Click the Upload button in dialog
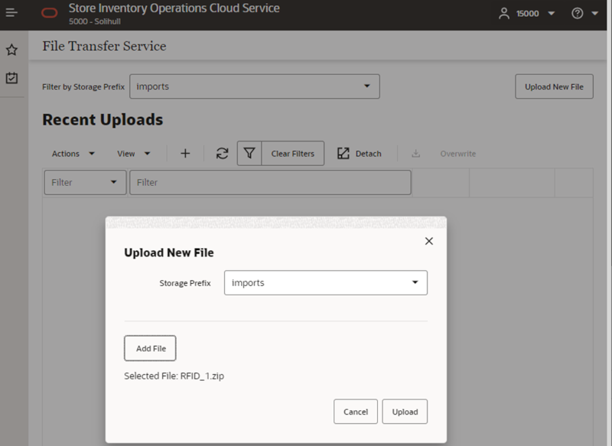The height and width of the screenshot is (446, 612). pos(405,412)
